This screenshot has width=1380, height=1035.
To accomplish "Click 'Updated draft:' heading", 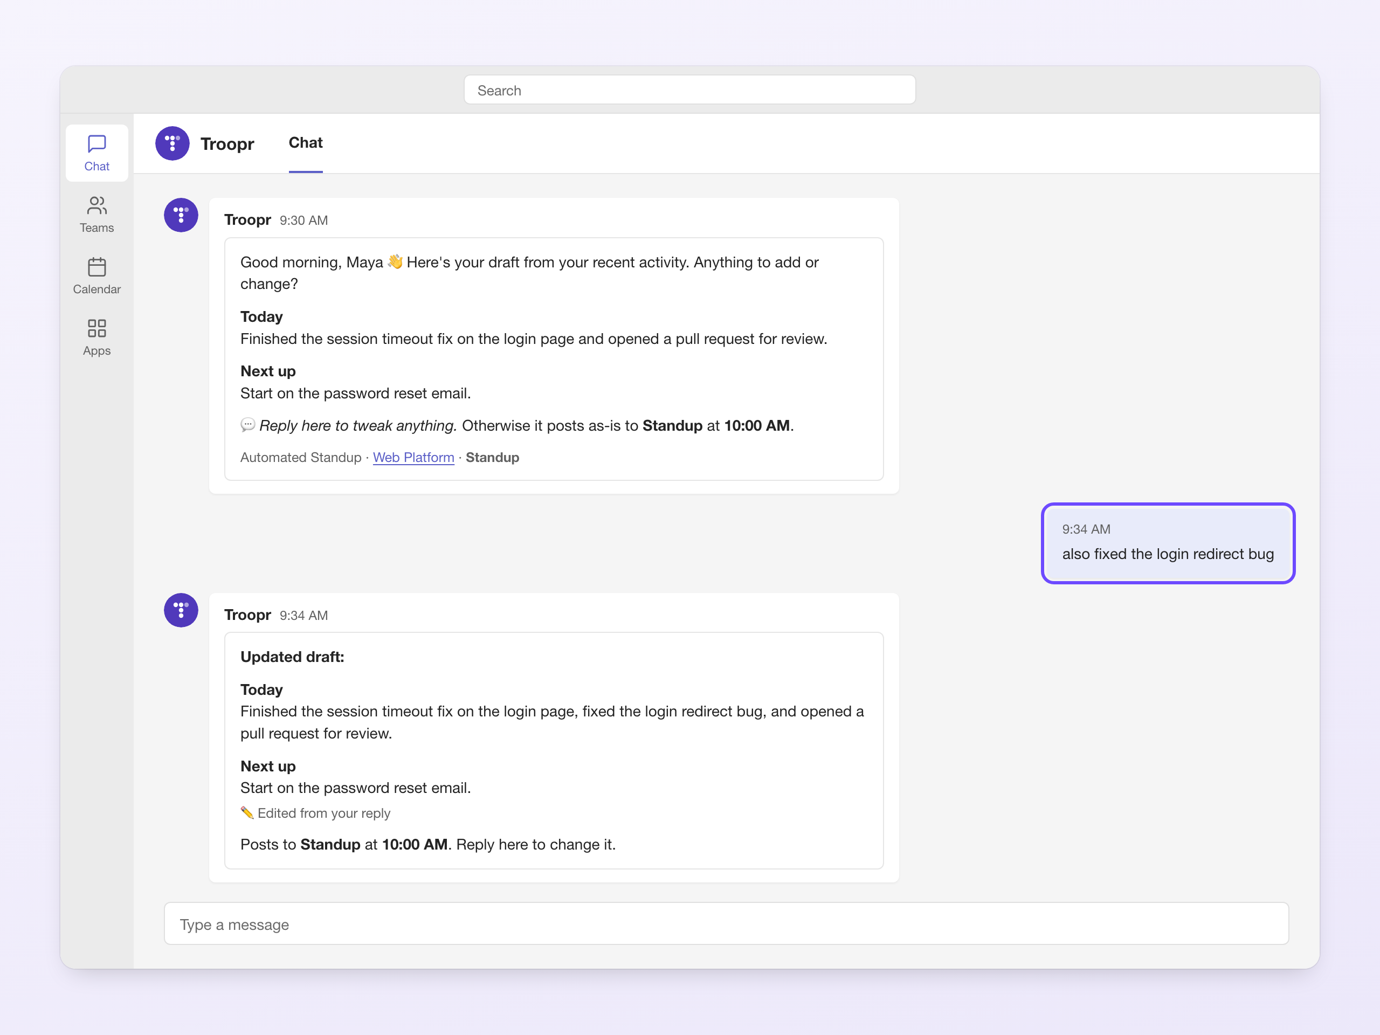I will (x=293, y=657).
